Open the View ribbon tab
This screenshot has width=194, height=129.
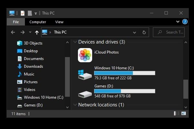(59, 22)
